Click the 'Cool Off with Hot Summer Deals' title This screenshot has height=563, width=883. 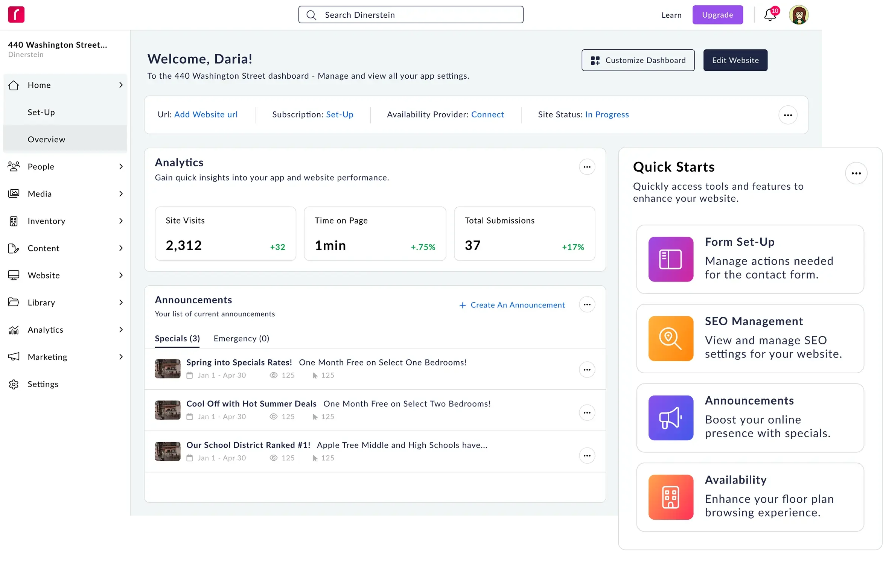251,404
